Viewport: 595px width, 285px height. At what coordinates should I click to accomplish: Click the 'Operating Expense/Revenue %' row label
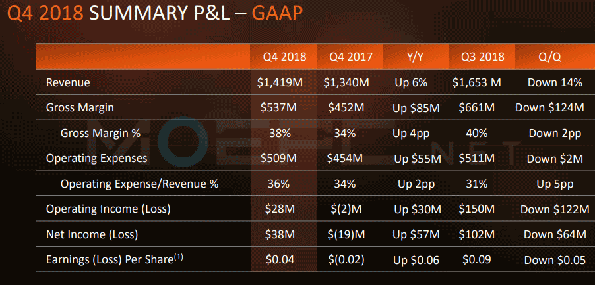140,184
